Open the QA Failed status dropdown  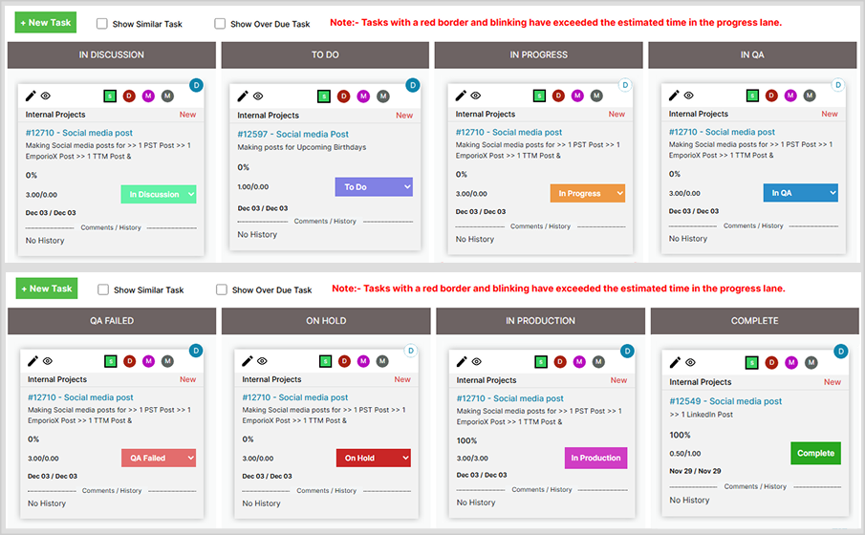(159, 458)
